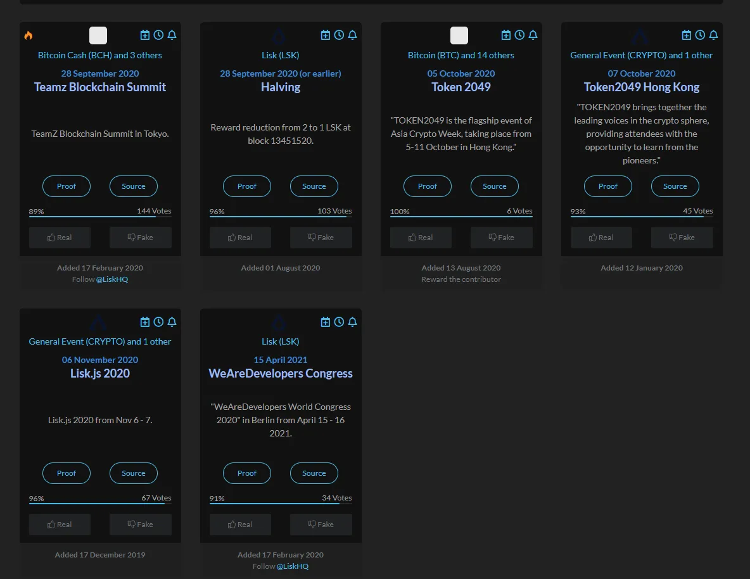Follow @LiskHQ under Teamz Blockchain Summit card
The image size is (750, 579).
112,279
